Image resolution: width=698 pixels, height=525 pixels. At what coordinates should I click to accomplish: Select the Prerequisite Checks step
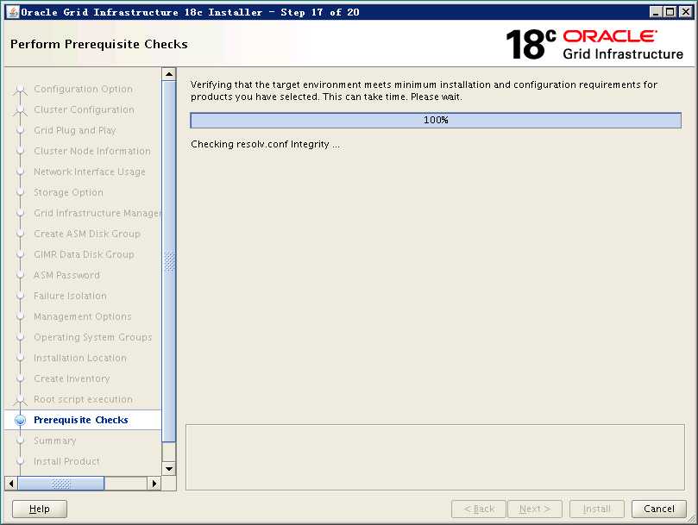(81, 420)
